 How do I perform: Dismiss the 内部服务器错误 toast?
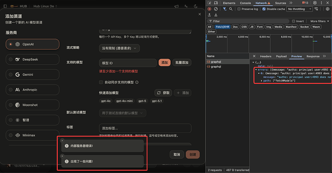point(62,140)
